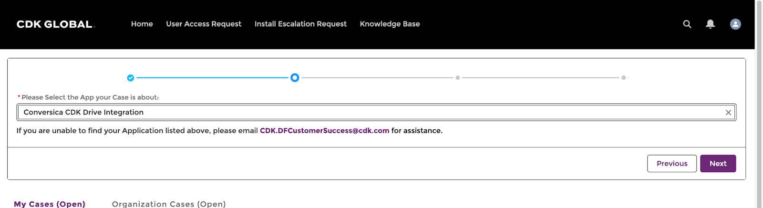Screen dimensions: 763x208
Task: Click the CDK.DFCustomerSuccess@cdk.com email link
Action: pyautogui.click(x=324, y=131)
